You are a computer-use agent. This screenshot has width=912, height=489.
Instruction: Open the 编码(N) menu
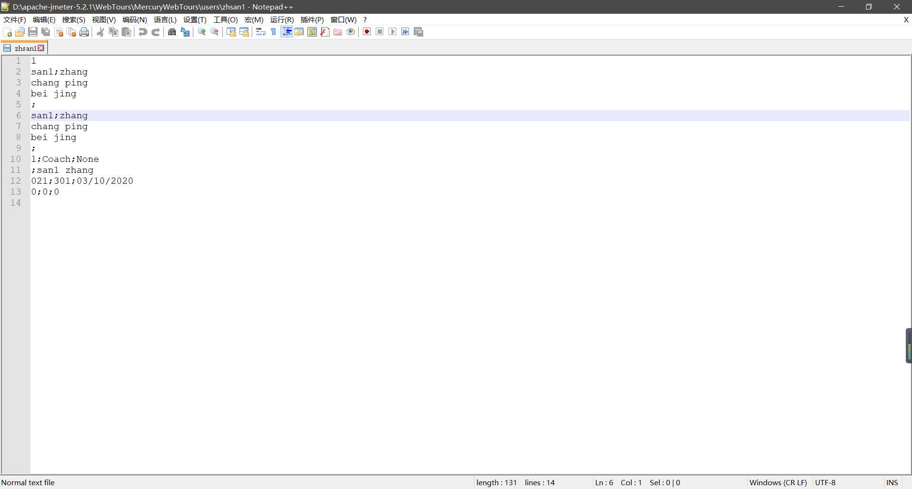[135, 19]
